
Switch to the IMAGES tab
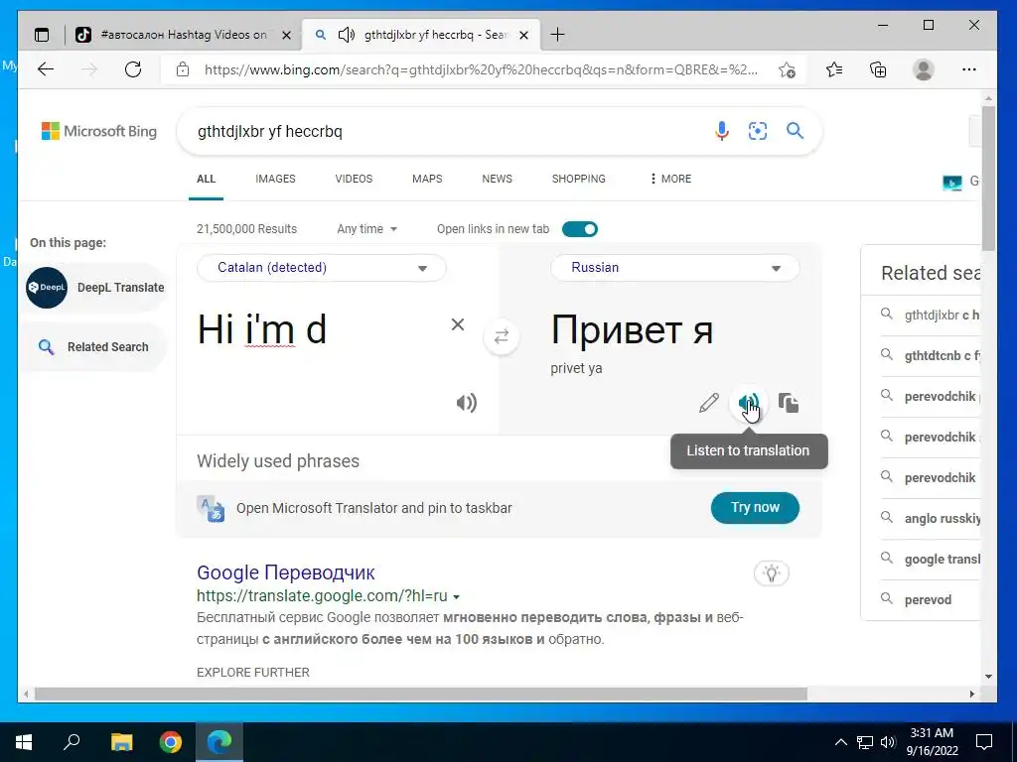pyautogui.click(x=276, y=179)
